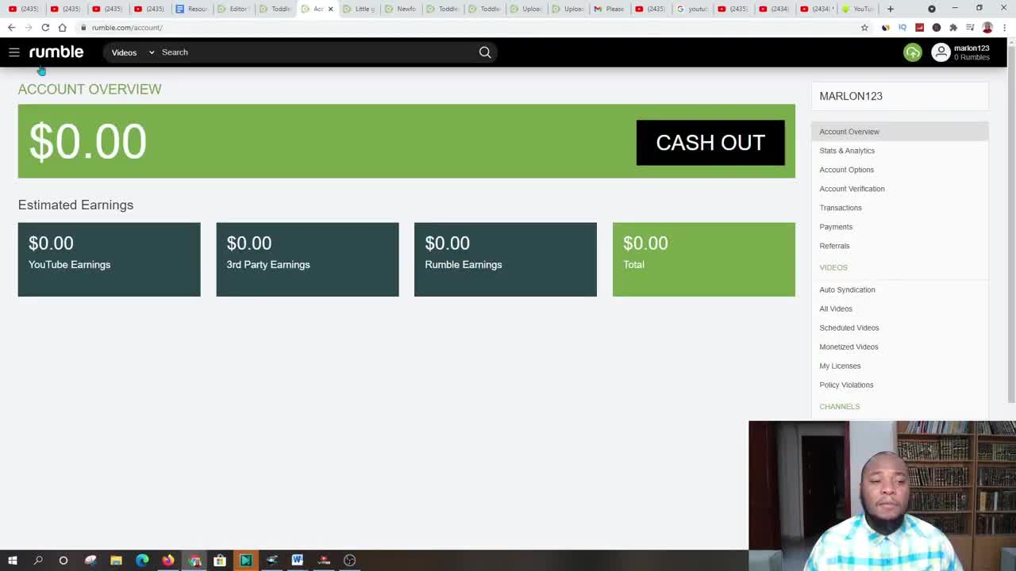The image size is (1016, 571).
Task: Click the Chrome profile avatar icon
Action: pyautogui.click(x=987, y=28)
